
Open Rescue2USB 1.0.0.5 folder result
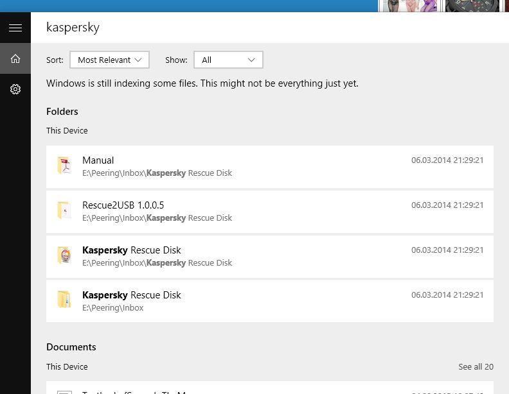pos(270,212)
